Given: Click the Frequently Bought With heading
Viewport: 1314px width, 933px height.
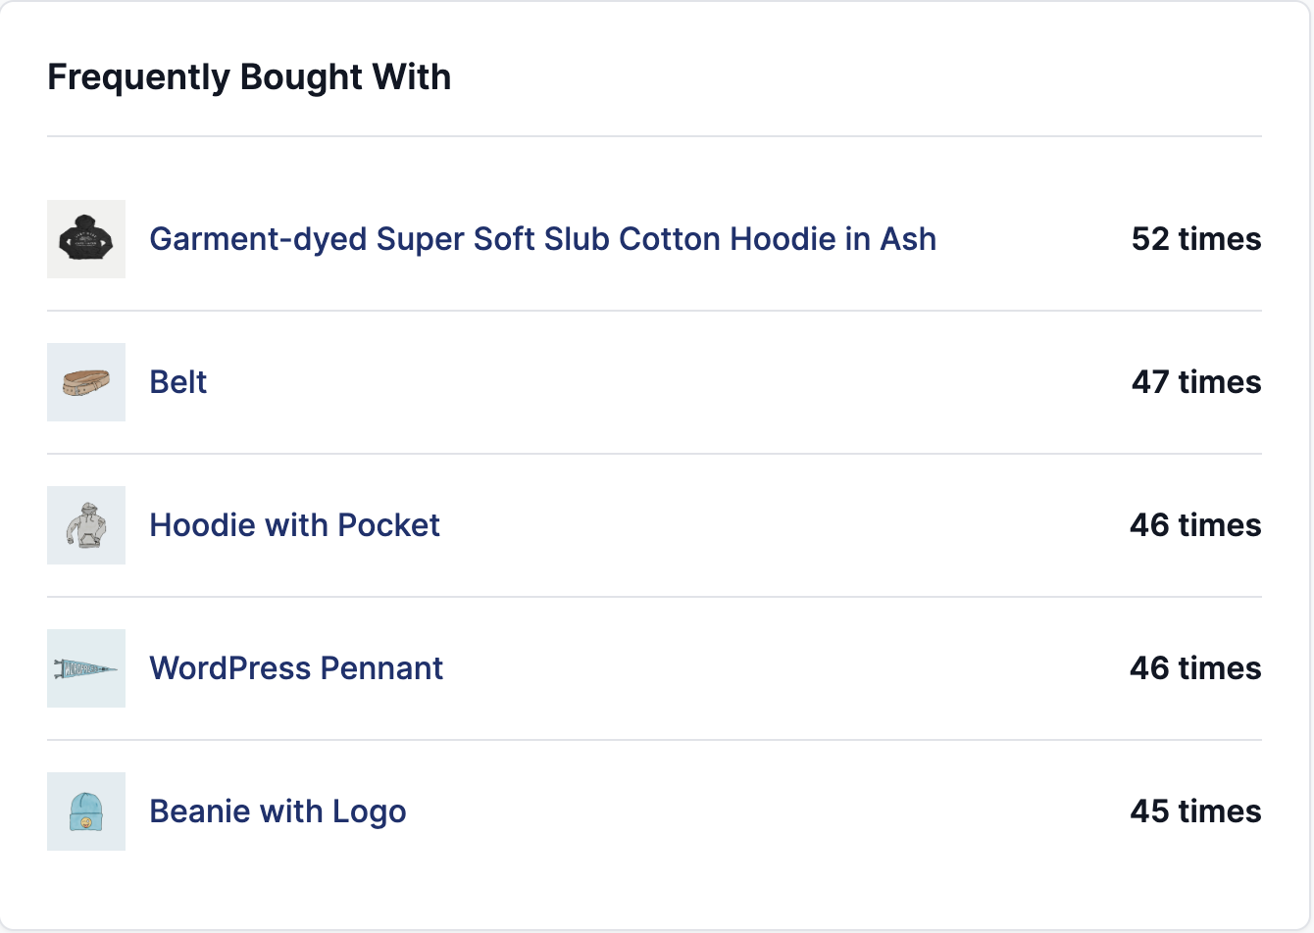Looking at the screenshot, I should [x=250, y=76].
